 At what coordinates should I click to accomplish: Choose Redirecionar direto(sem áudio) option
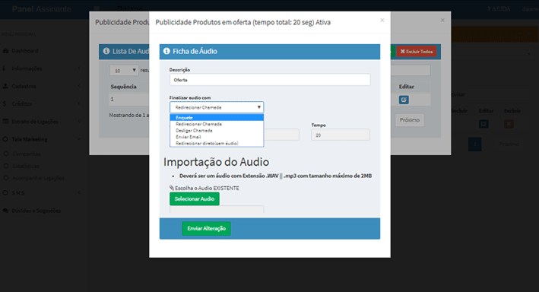pos(217,144)
